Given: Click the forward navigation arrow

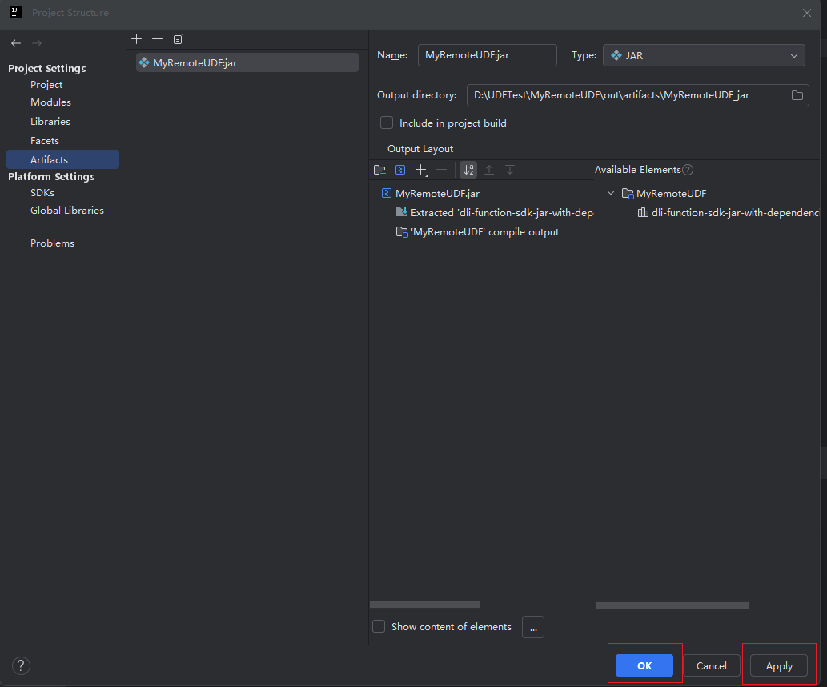Looking at the screenshot, I should [x=36, y=43].
